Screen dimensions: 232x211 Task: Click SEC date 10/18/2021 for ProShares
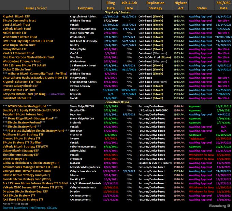click(x=223, y=135)
